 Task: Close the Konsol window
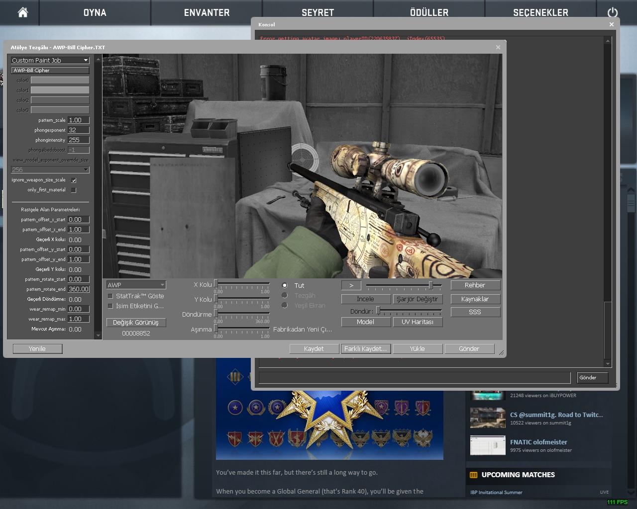click(x=612, y=24)
